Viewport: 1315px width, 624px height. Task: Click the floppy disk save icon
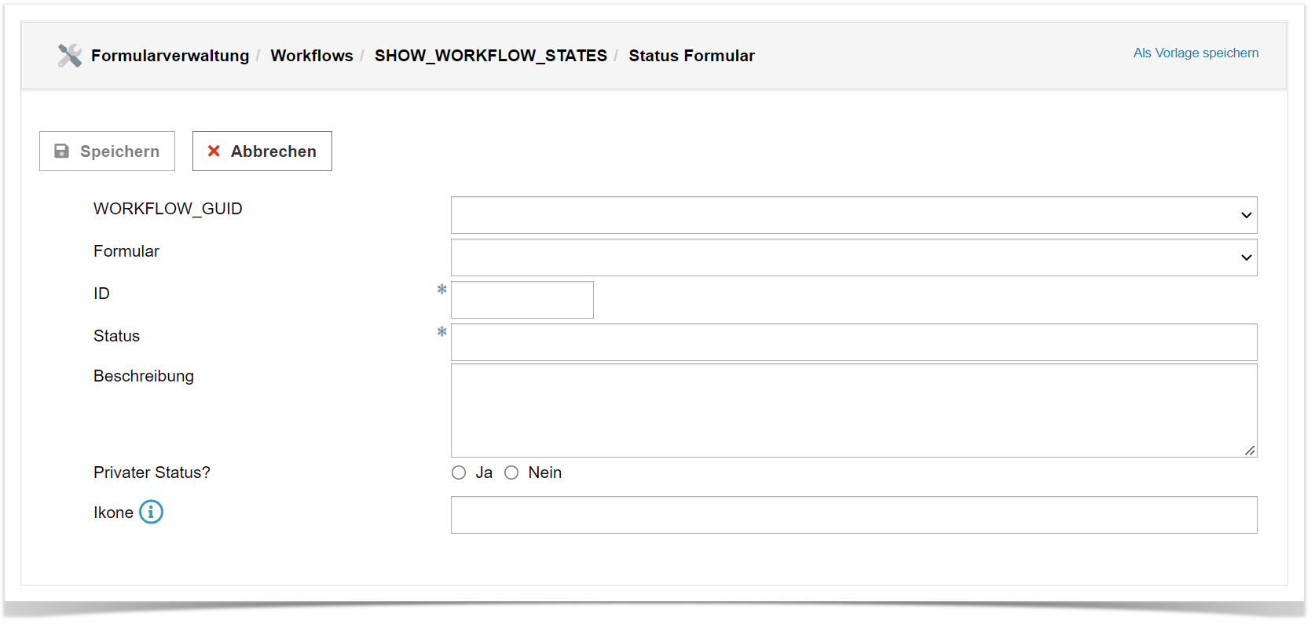61,151
